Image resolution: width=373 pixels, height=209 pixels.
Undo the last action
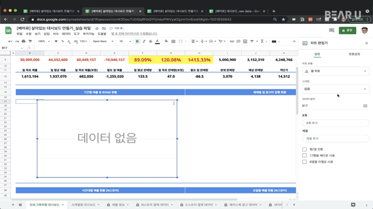(x=10, y=41)
